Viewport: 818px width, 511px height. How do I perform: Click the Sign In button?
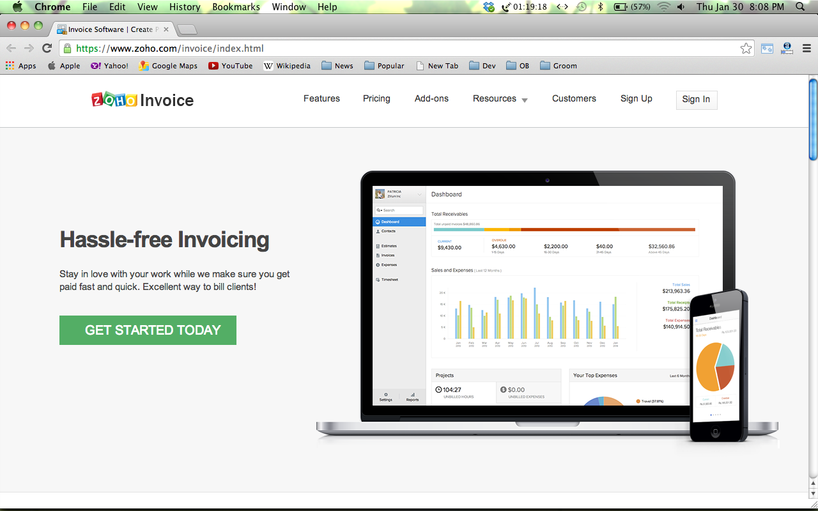[696, 100]
